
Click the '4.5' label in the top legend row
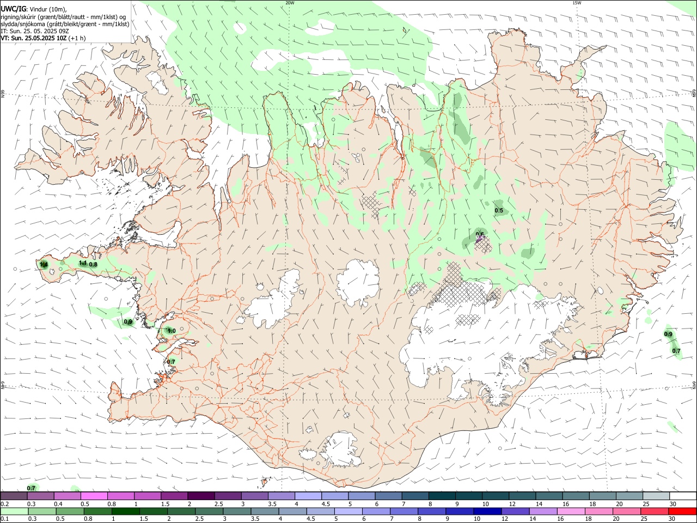(325, 504)
